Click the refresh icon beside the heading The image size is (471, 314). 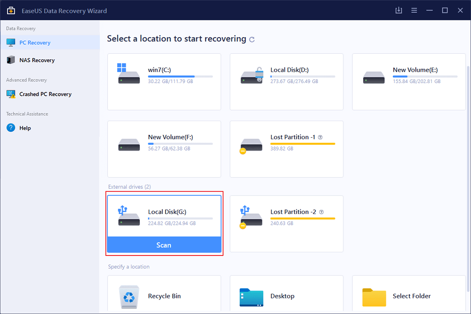tap(252, 40)
